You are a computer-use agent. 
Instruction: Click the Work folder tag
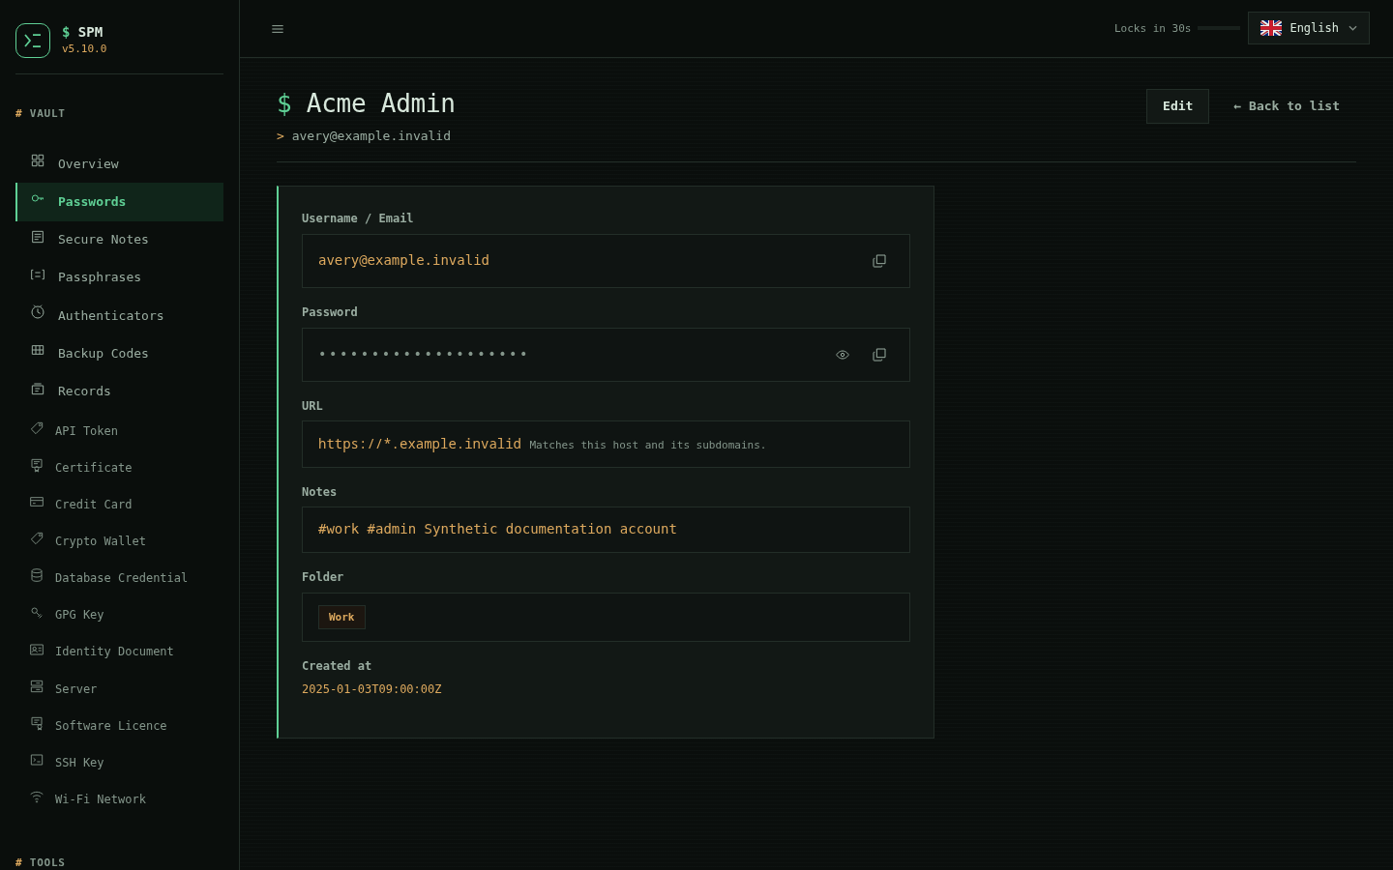341,618
